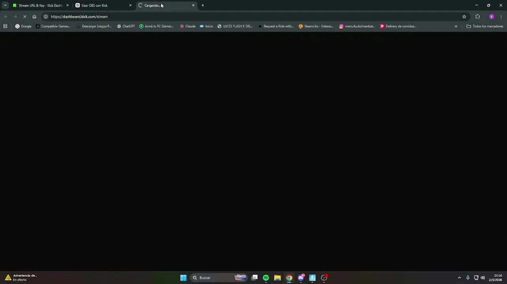Open File Explorer from the taskbar

[x=278, y=278]
